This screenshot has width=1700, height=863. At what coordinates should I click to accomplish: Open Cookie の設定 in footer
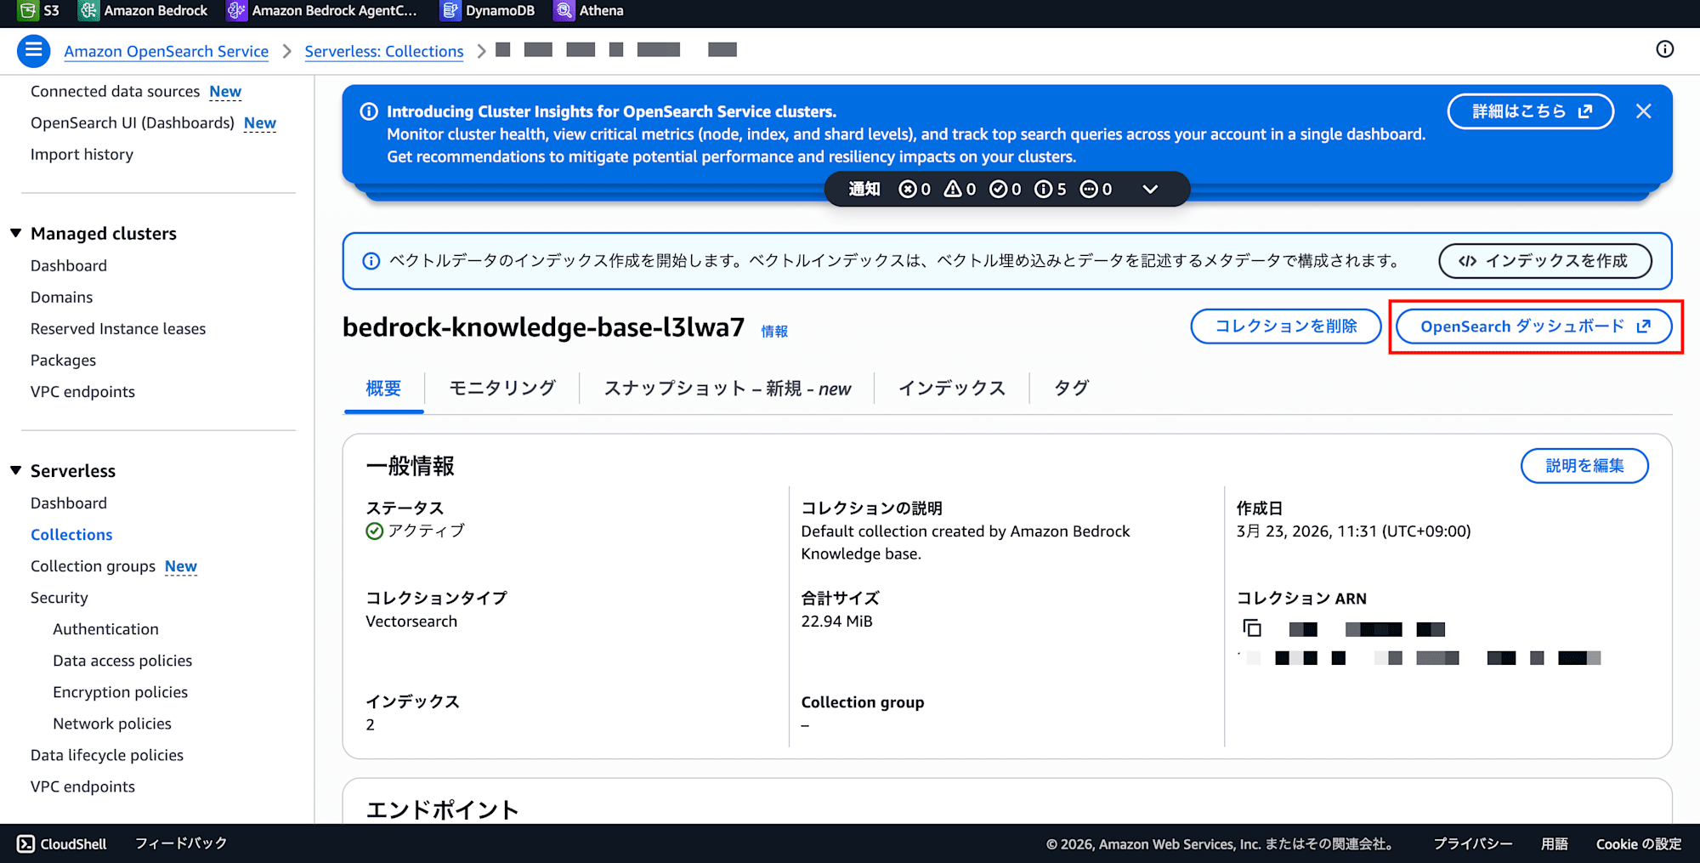1638,843
